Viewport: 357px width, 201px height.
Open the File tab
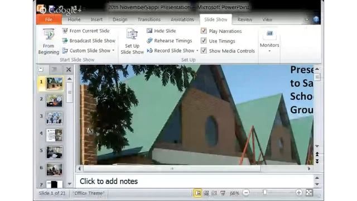point(49,20)
